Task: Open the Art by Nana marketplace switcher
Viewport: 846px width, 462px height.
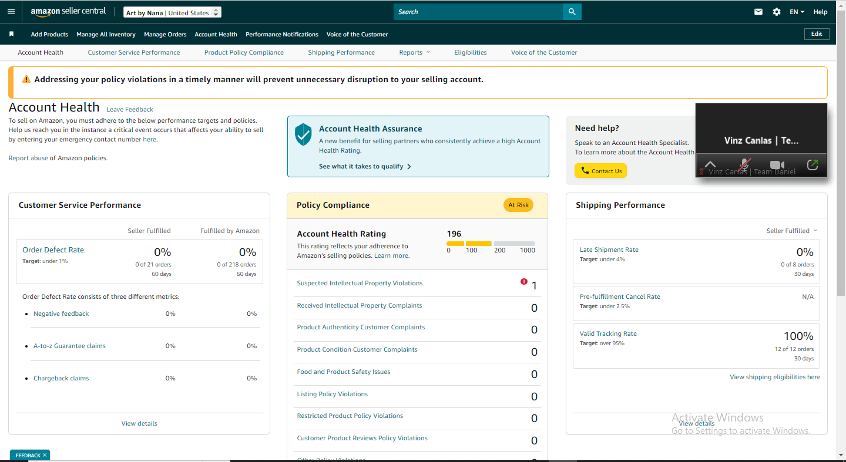Action: (x=173, y=12)
